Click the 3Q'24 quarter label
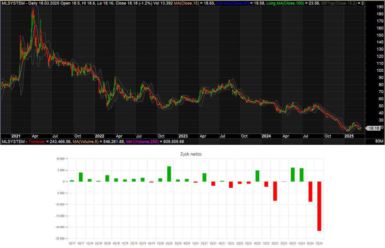The height and width of the screenshot is (248, 385). pyautogui.click(x=319, y=244)
